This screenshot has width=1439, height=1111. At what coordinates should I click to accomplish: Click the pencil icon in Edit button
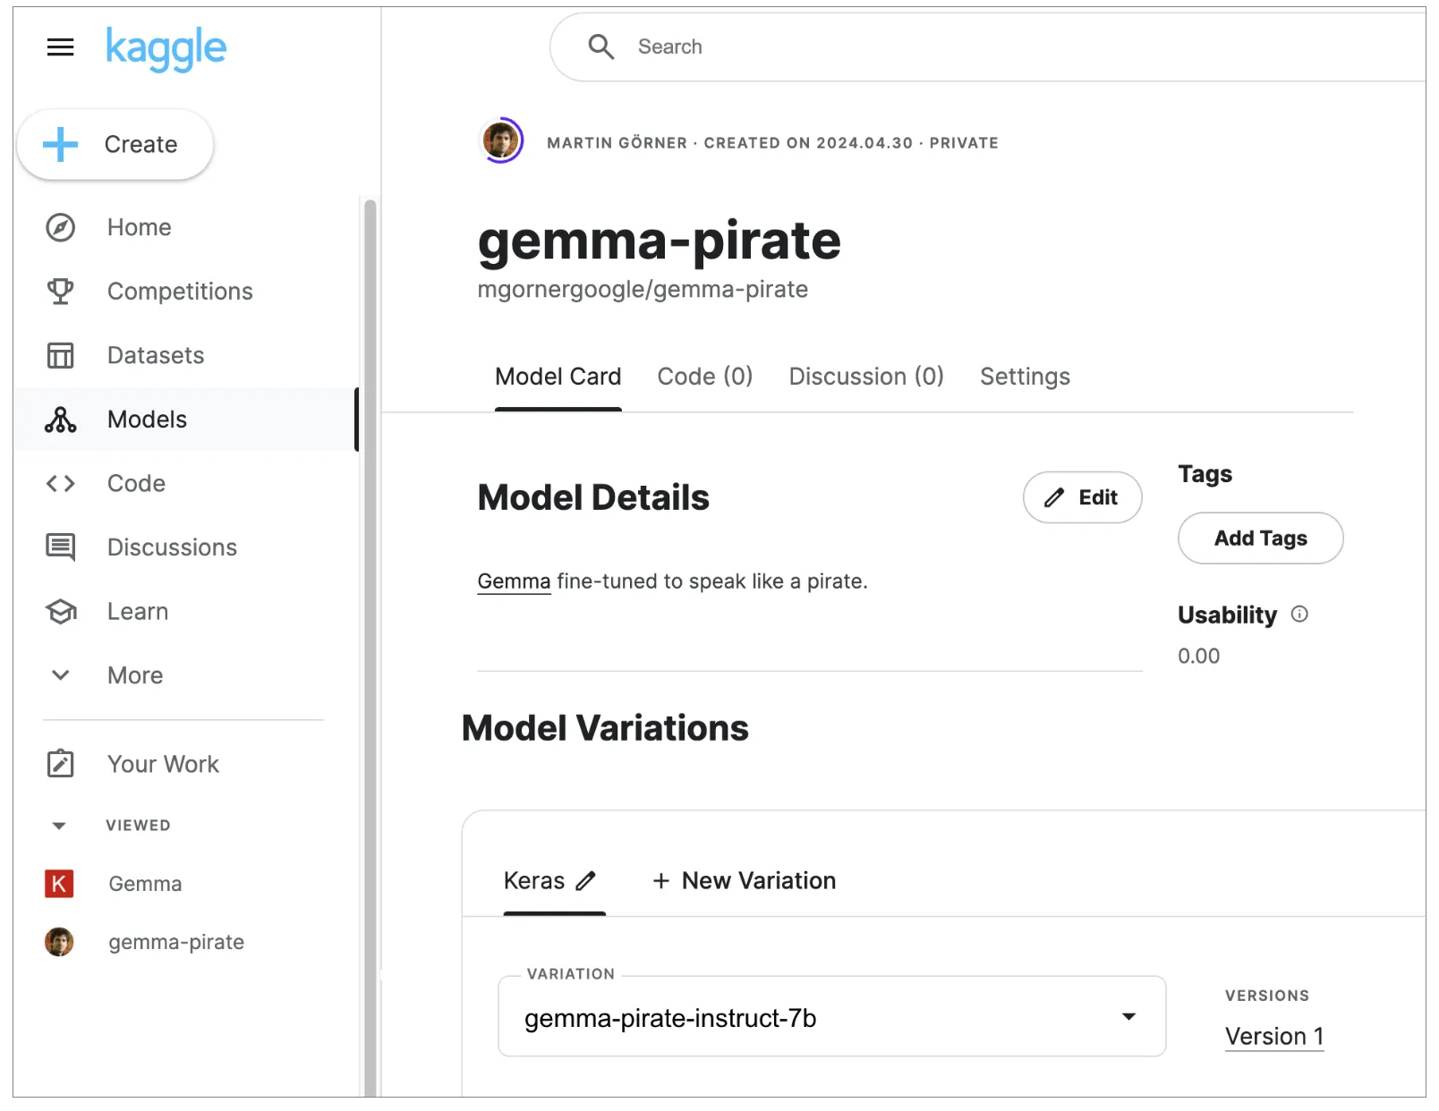1055,498
